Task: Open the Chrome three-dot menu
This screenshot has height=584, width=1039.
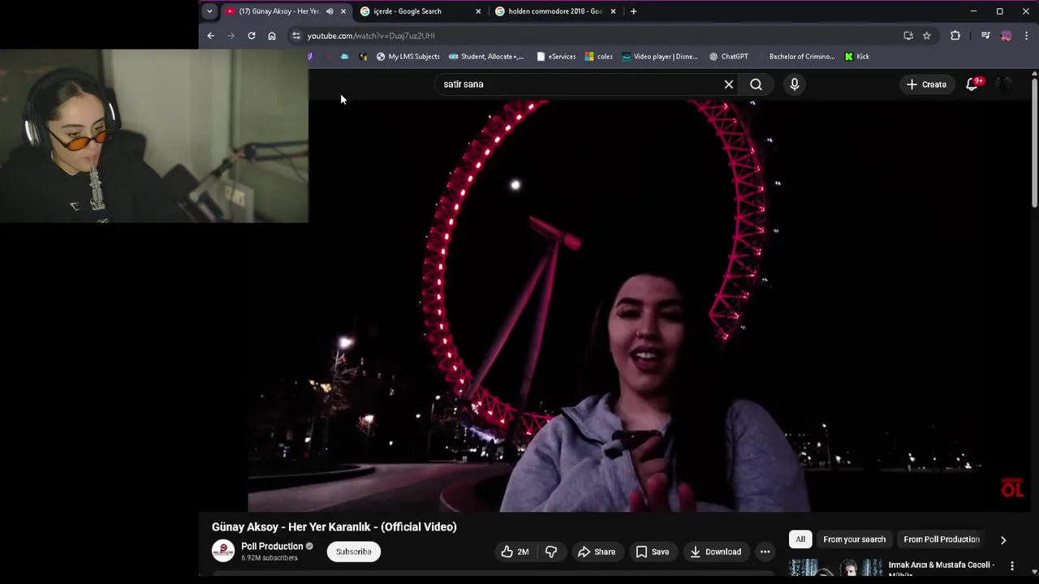Action: coord(1026,36)
